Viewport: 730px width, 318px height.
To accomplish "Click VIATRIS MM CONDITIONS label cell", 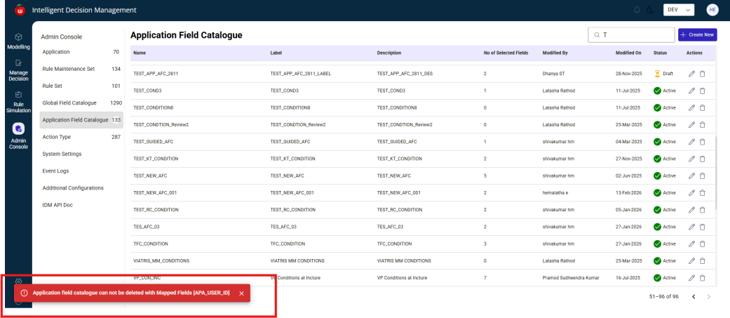I will 297,260.
